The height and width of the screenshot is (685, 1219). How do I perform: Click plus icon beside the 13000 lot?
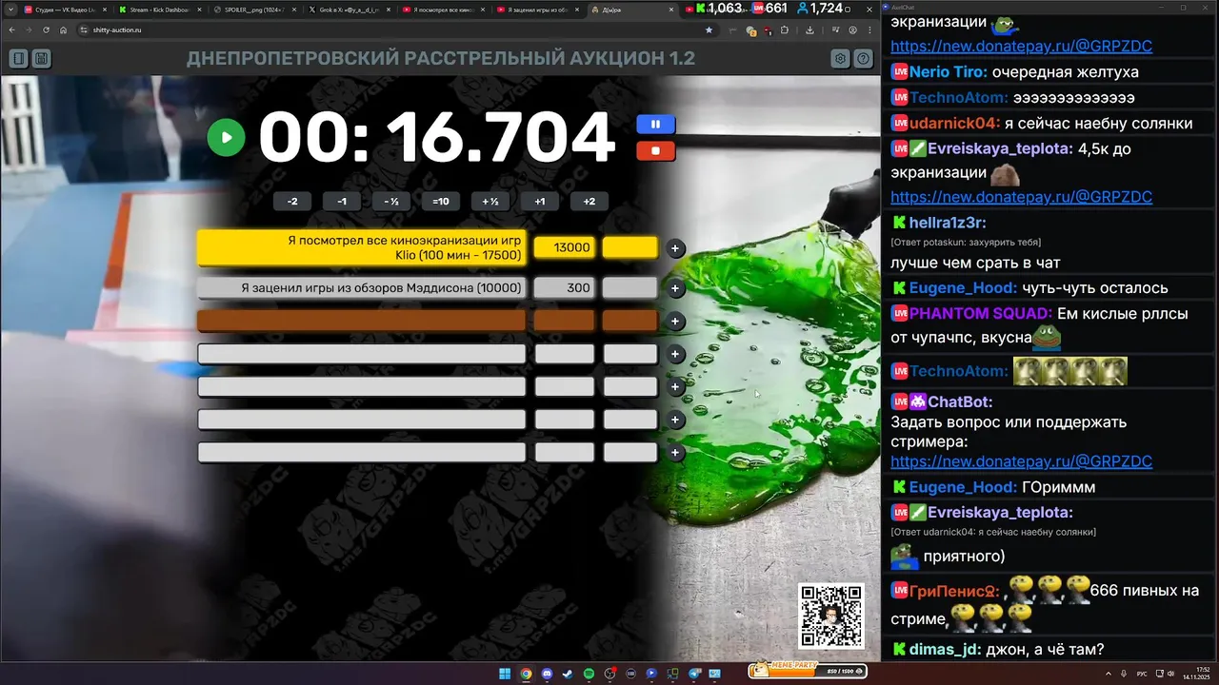pos(675,248)
